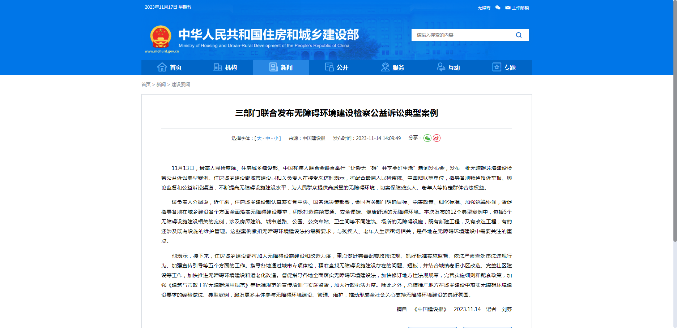Click 新闻 in breadcrumb
The image size is (677, 328).
point(161,84)
